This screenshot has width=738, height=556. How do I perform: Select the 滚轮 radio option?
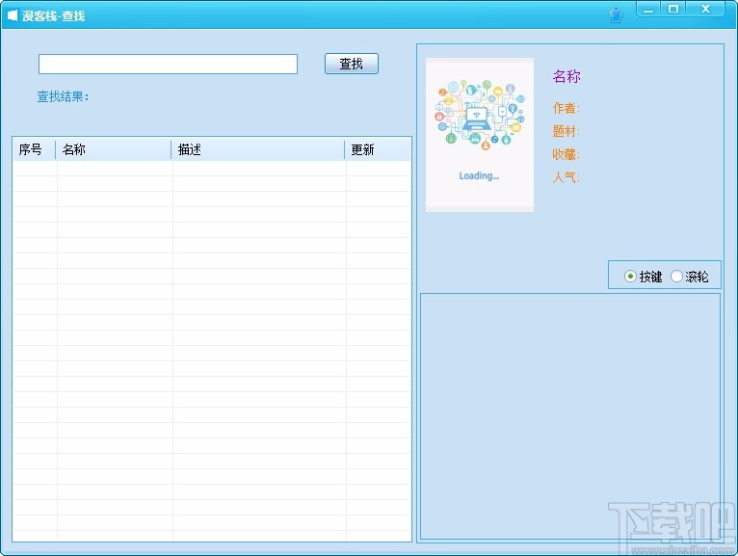coord(690,277)
